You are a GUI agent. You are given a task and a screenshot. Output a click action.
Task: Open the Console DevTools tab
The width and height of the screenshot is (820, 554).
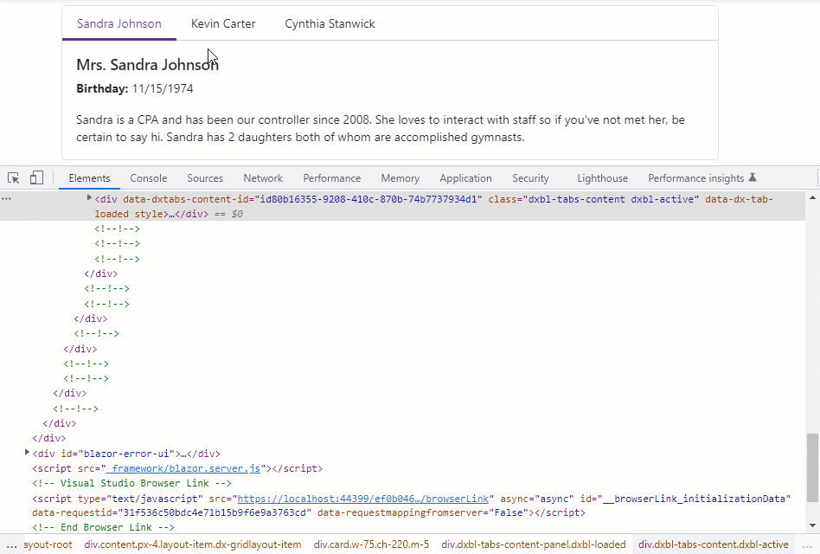(x=149, y=177)
